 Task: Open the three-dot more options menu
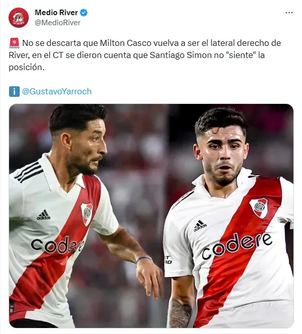pos(289,13)
